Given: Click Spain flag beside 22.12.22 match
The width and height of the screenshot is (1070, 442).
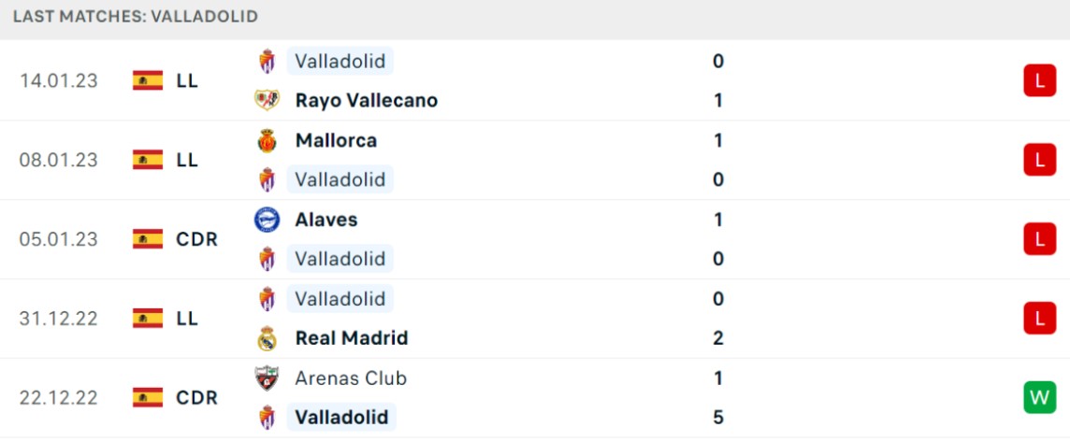Looking at the screenshot, I should point(148,397).
